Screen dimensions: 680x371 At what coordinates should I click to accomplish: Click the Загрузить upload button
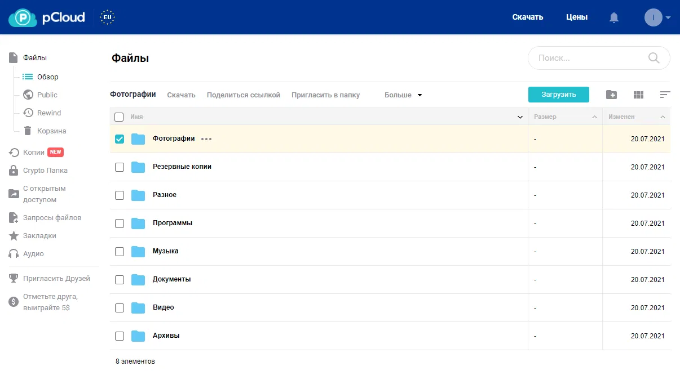pos(559,95)
